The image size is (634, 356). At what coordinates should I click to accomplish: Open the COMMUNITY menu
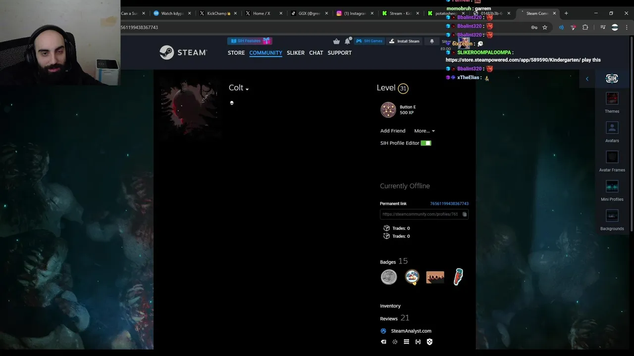pyautogui.click(x=265, y=53)
